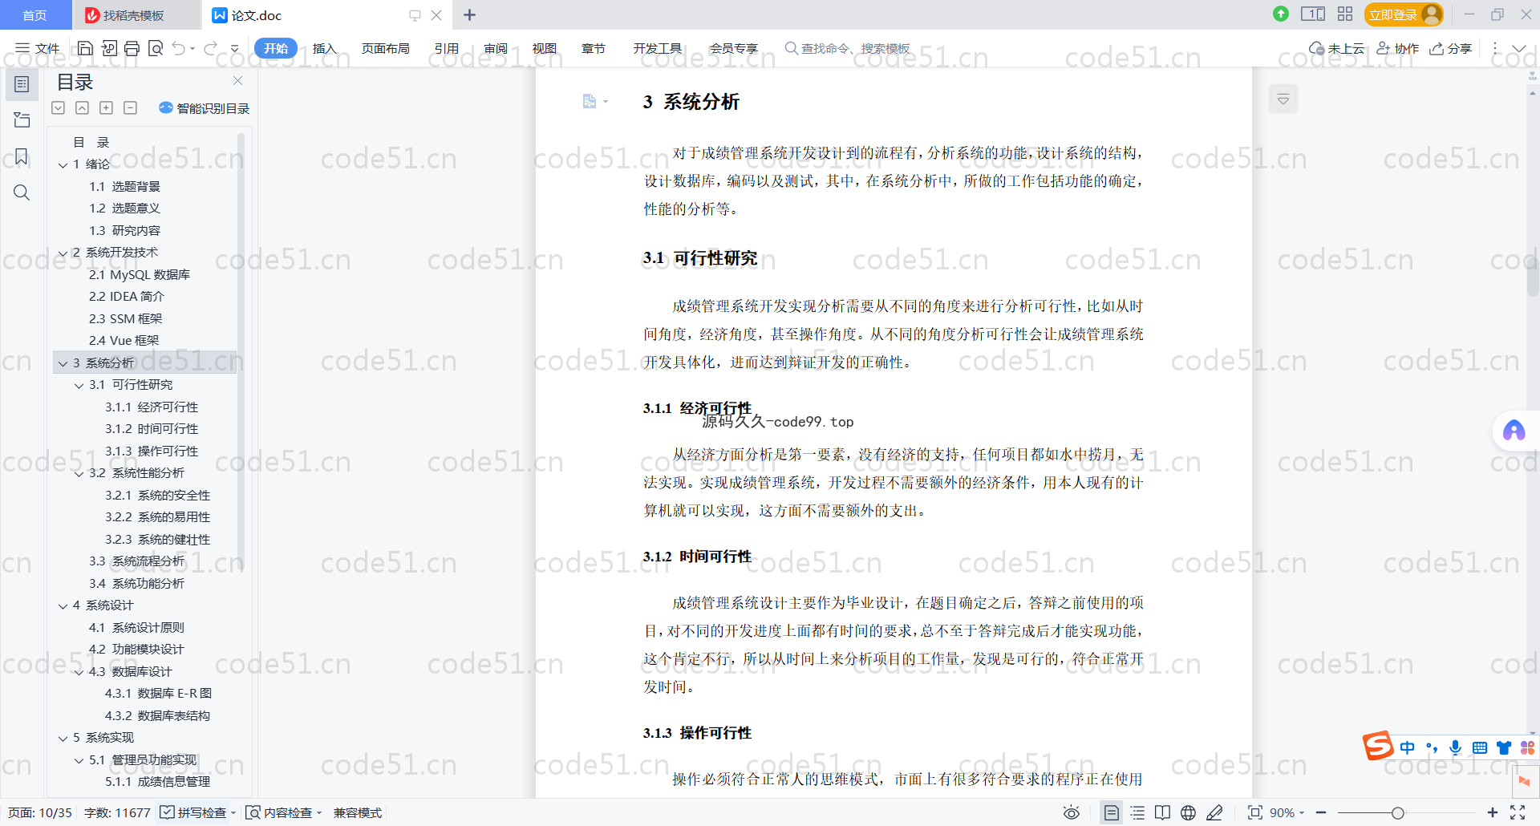Click 兼容模式 in status bar
1540x826 pixels.
pos(358,812)
